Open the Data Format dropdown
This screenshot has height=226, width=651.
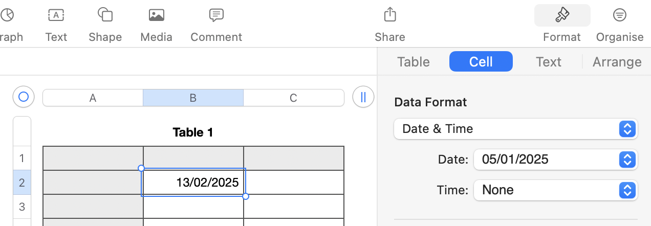pyautogui.click(x=515, y=129)
